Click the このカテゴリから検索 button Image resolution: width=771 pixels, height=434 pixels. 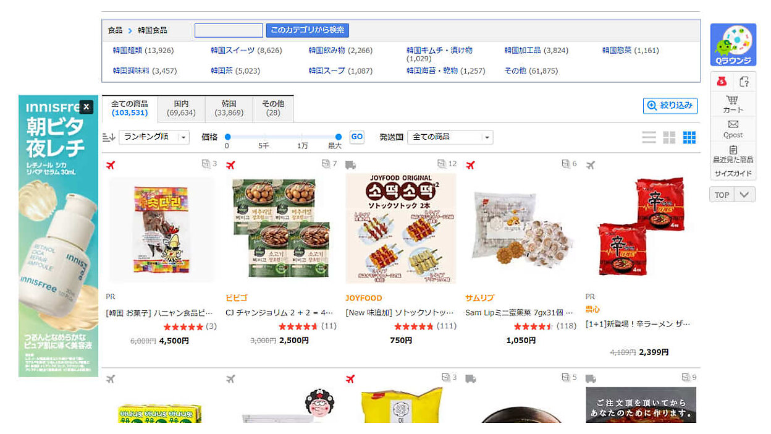(x=308, y=30)
